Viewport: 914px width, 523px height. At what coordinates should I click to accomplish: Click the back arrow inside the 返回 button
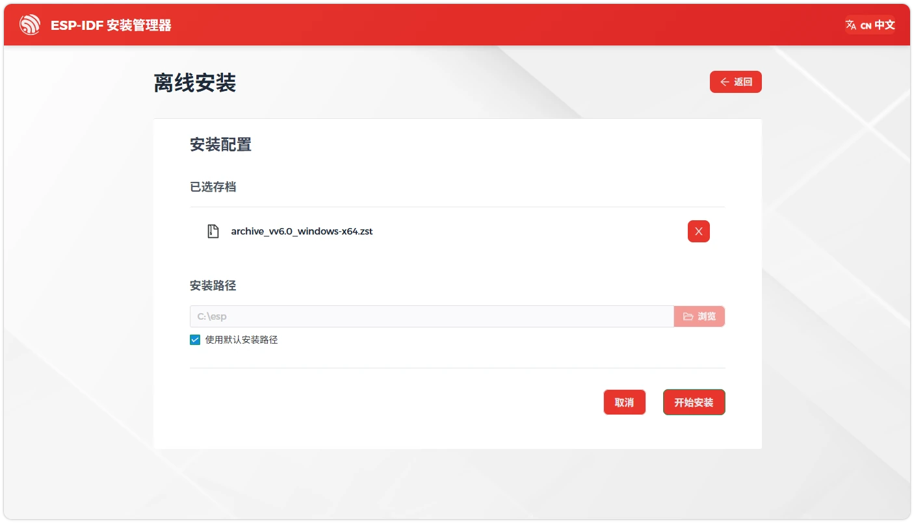724,82
